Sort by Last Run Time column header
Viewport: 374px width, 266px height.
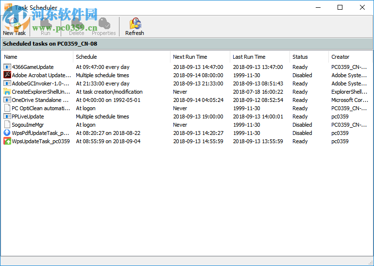260,57
